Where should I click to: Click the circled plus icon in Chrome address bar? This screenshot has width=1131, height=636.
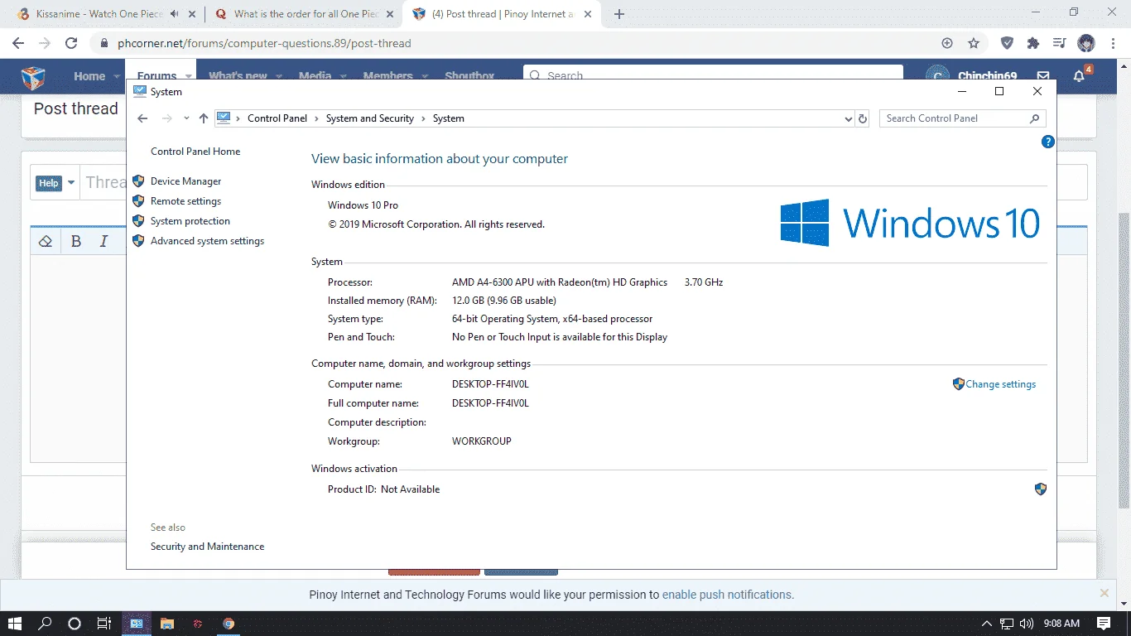pos(947,43)
